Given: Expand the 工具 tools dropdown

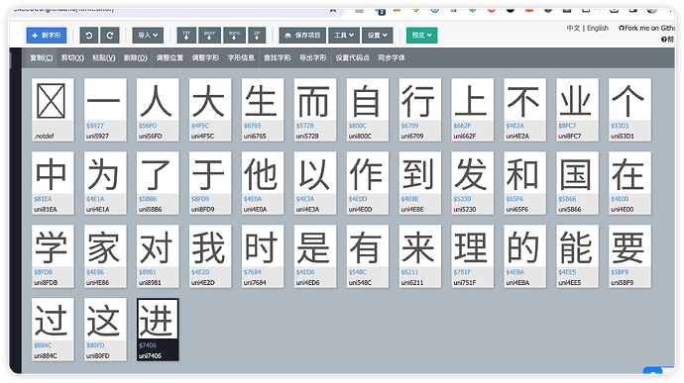Looking at the screenshot, I should coord(344,36).
